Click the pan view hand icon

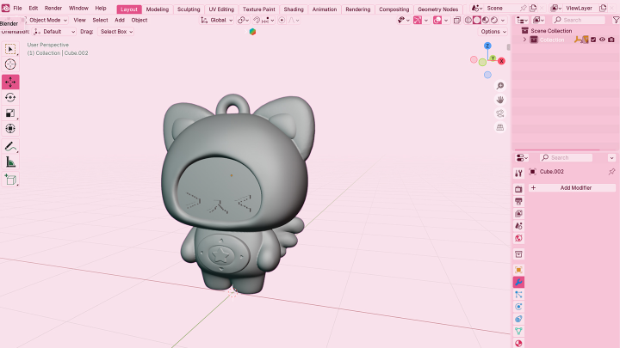pyautogui.click(x=500, y=100)
